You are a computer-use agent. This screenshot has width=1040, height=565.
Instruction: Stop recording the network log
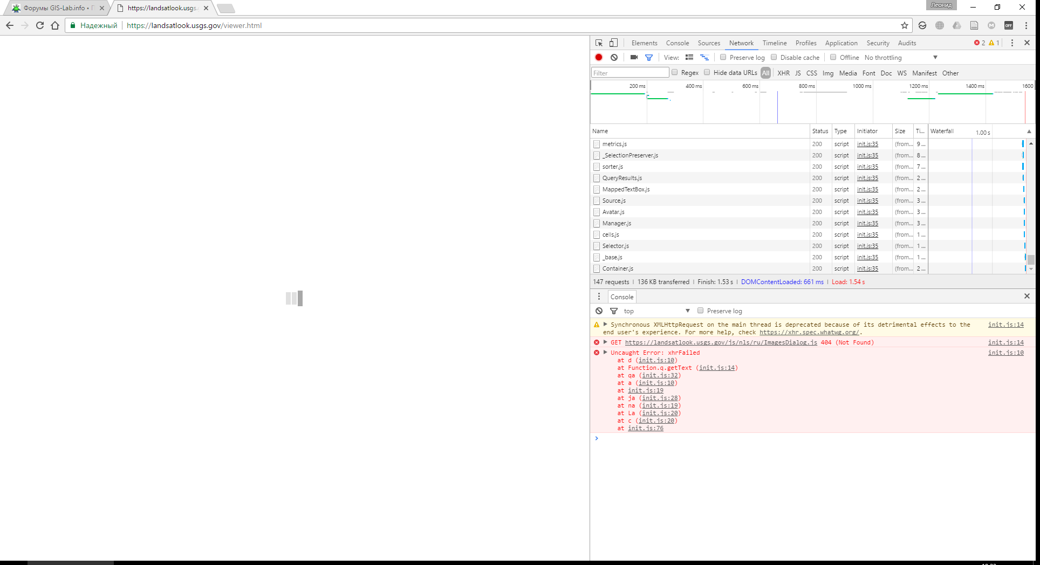coord(599,57)
